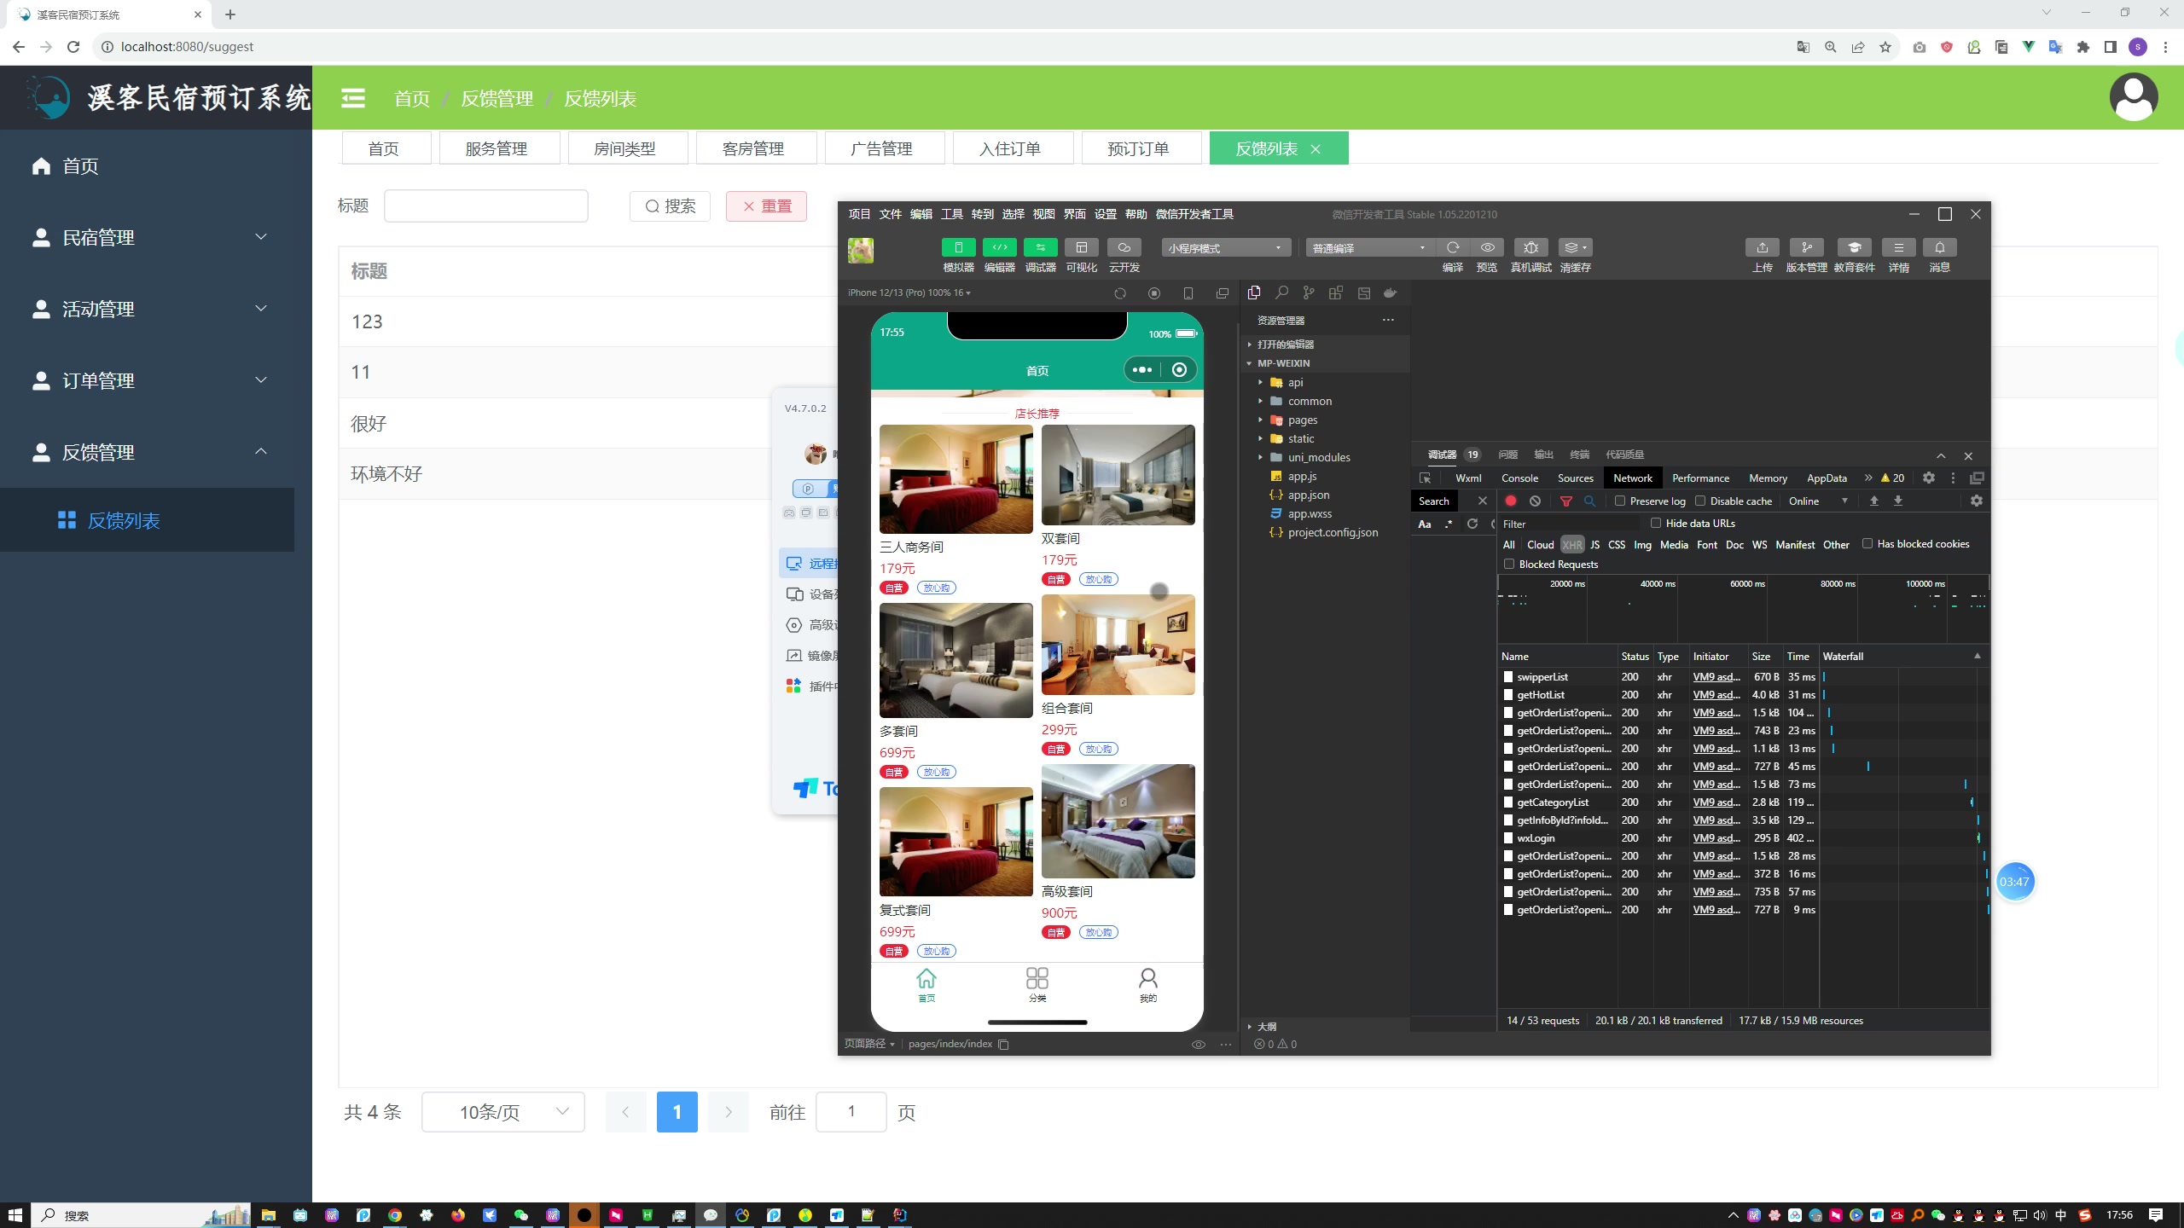Screen dimensions: 2184x1228
Task: Check Blocked Requests
Action: pos(1509,565)
